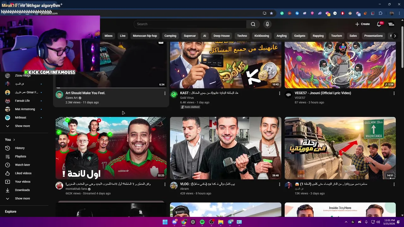
Task: Click the montakhab fans channel avatar
Action: pos(59,185)
